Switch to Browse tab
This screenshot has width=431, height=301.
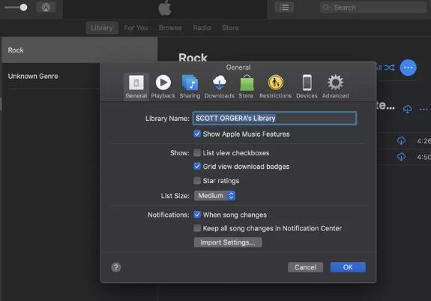(170, 28)
